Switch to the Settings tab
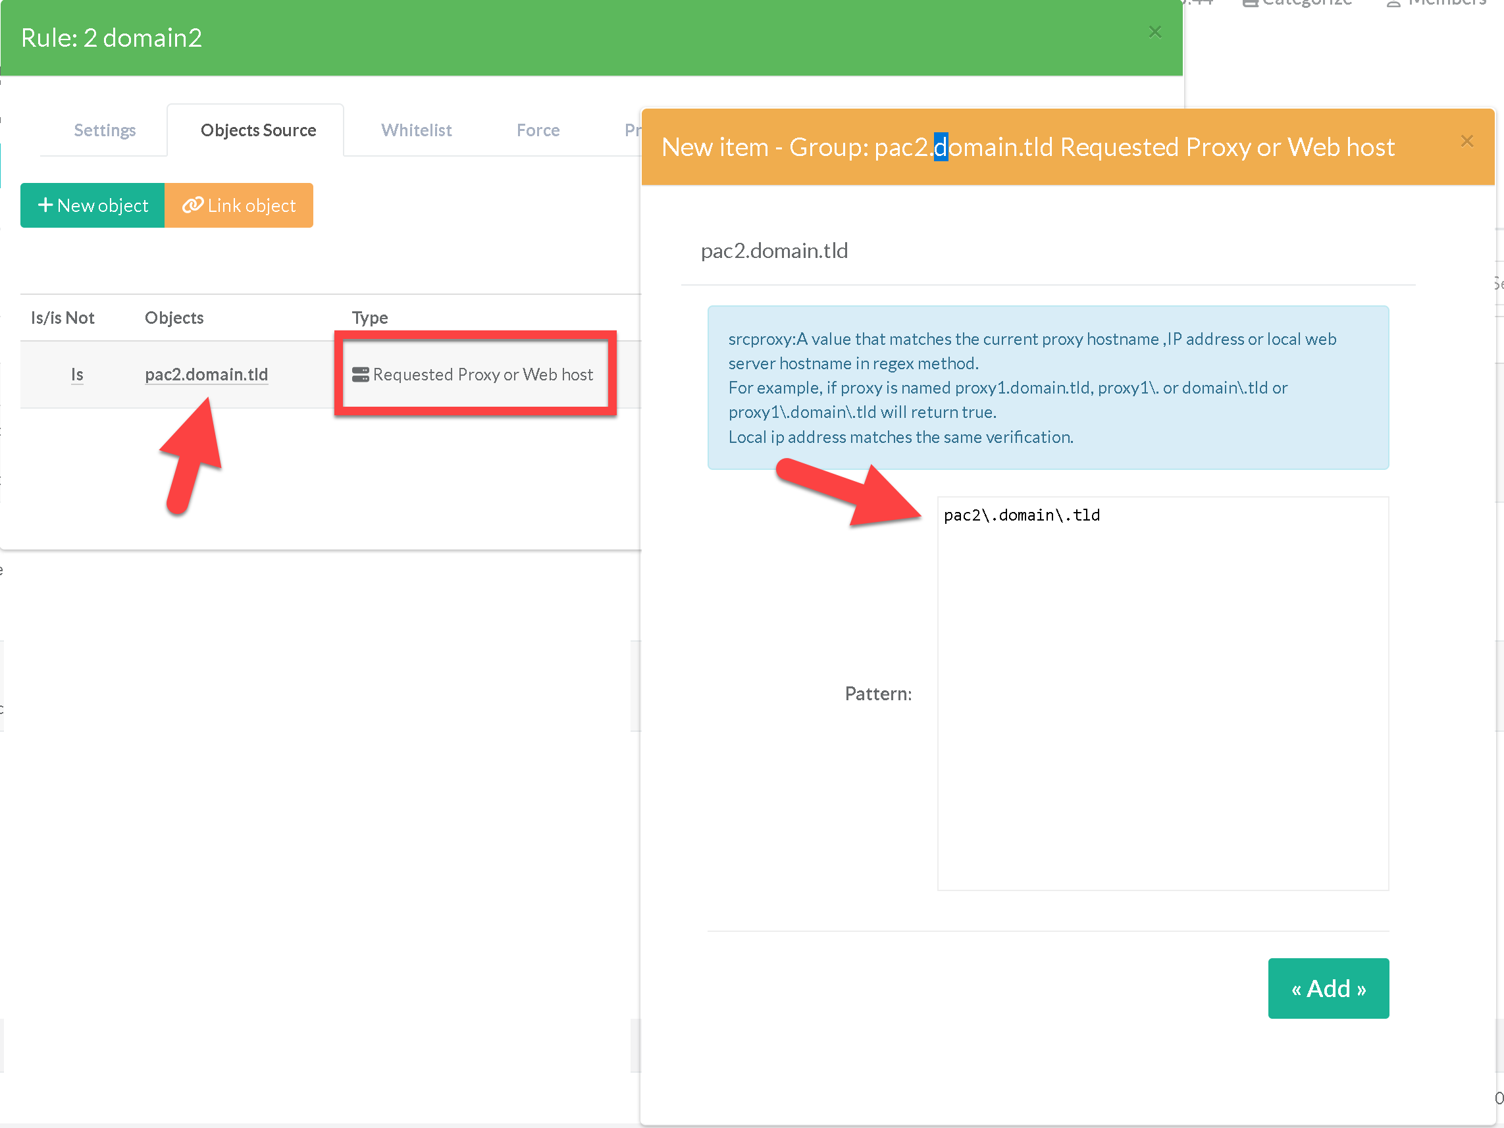 pyautogui.click(x=105, y=130)
